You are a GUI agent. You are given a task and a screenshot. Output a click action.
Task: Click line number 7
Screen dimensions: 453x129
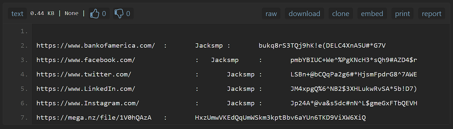[24, 118]
